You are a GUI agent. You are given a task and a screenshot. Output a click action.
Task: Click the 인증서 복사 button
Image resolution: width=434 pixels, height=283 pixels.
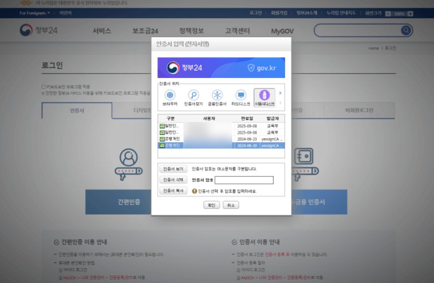173,191
